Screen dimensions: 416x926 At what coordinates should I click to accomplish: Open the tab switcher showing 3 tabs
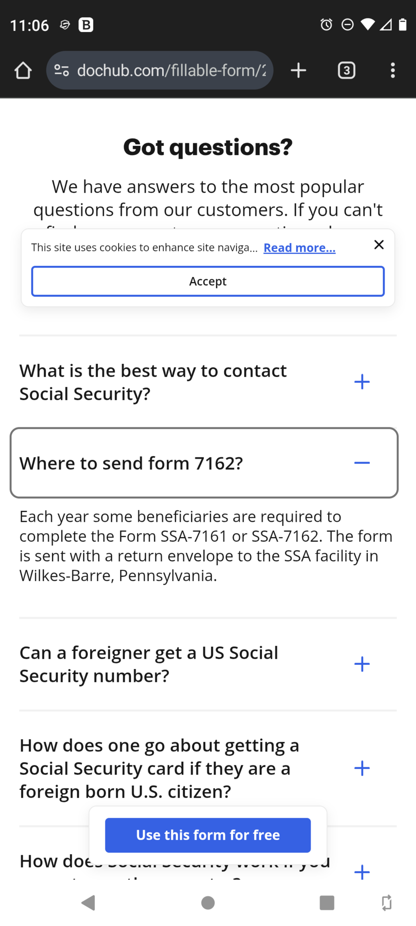tap(347, 70)
